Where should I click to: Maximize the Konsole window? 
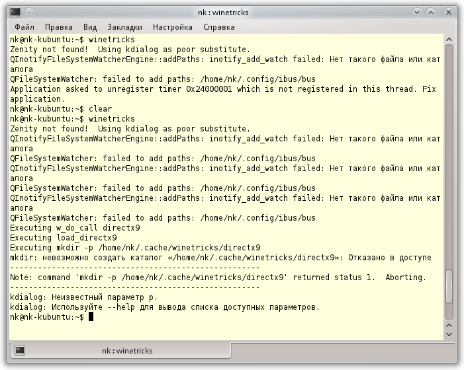pos(431,13)
